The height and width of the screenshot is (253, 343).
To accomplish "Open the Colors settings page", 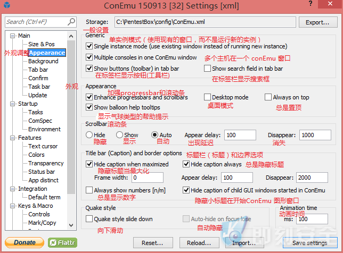I will pyautogui.click(x=36, y=155).
